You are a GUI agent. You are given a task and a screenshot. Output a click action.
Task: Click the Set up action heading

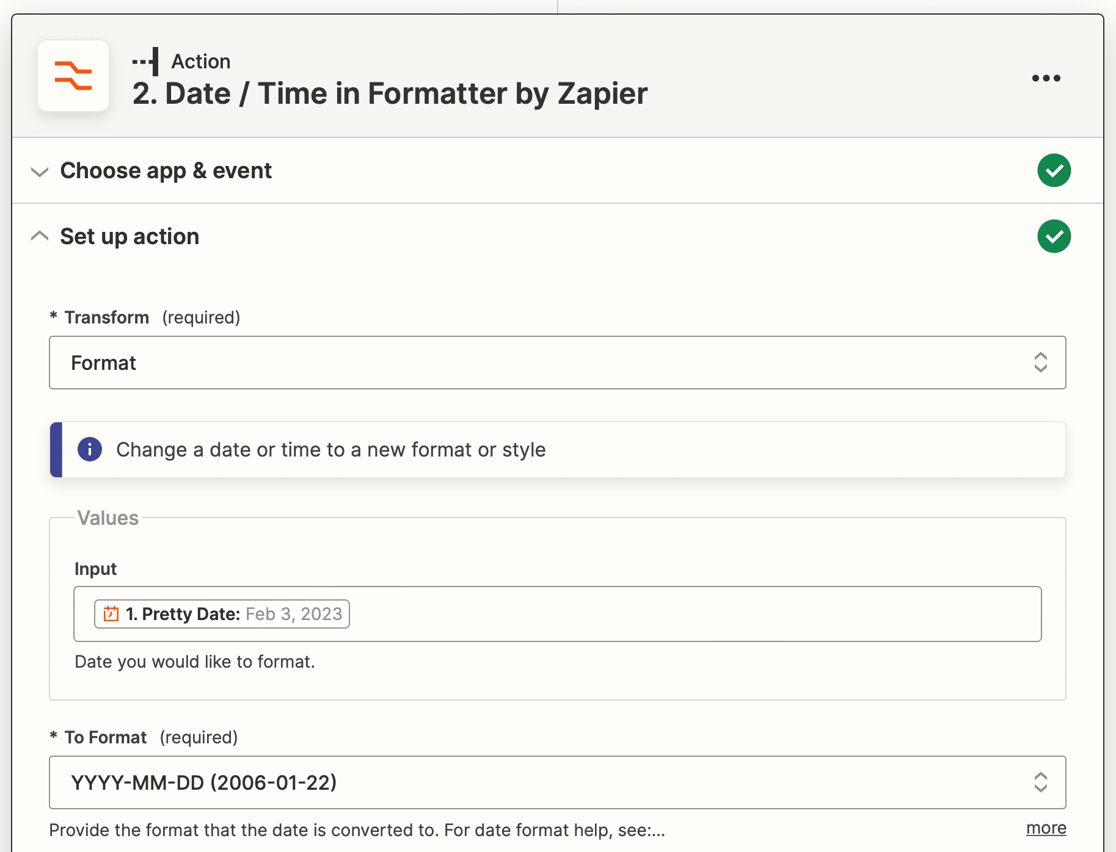click(x=129, y=237)
